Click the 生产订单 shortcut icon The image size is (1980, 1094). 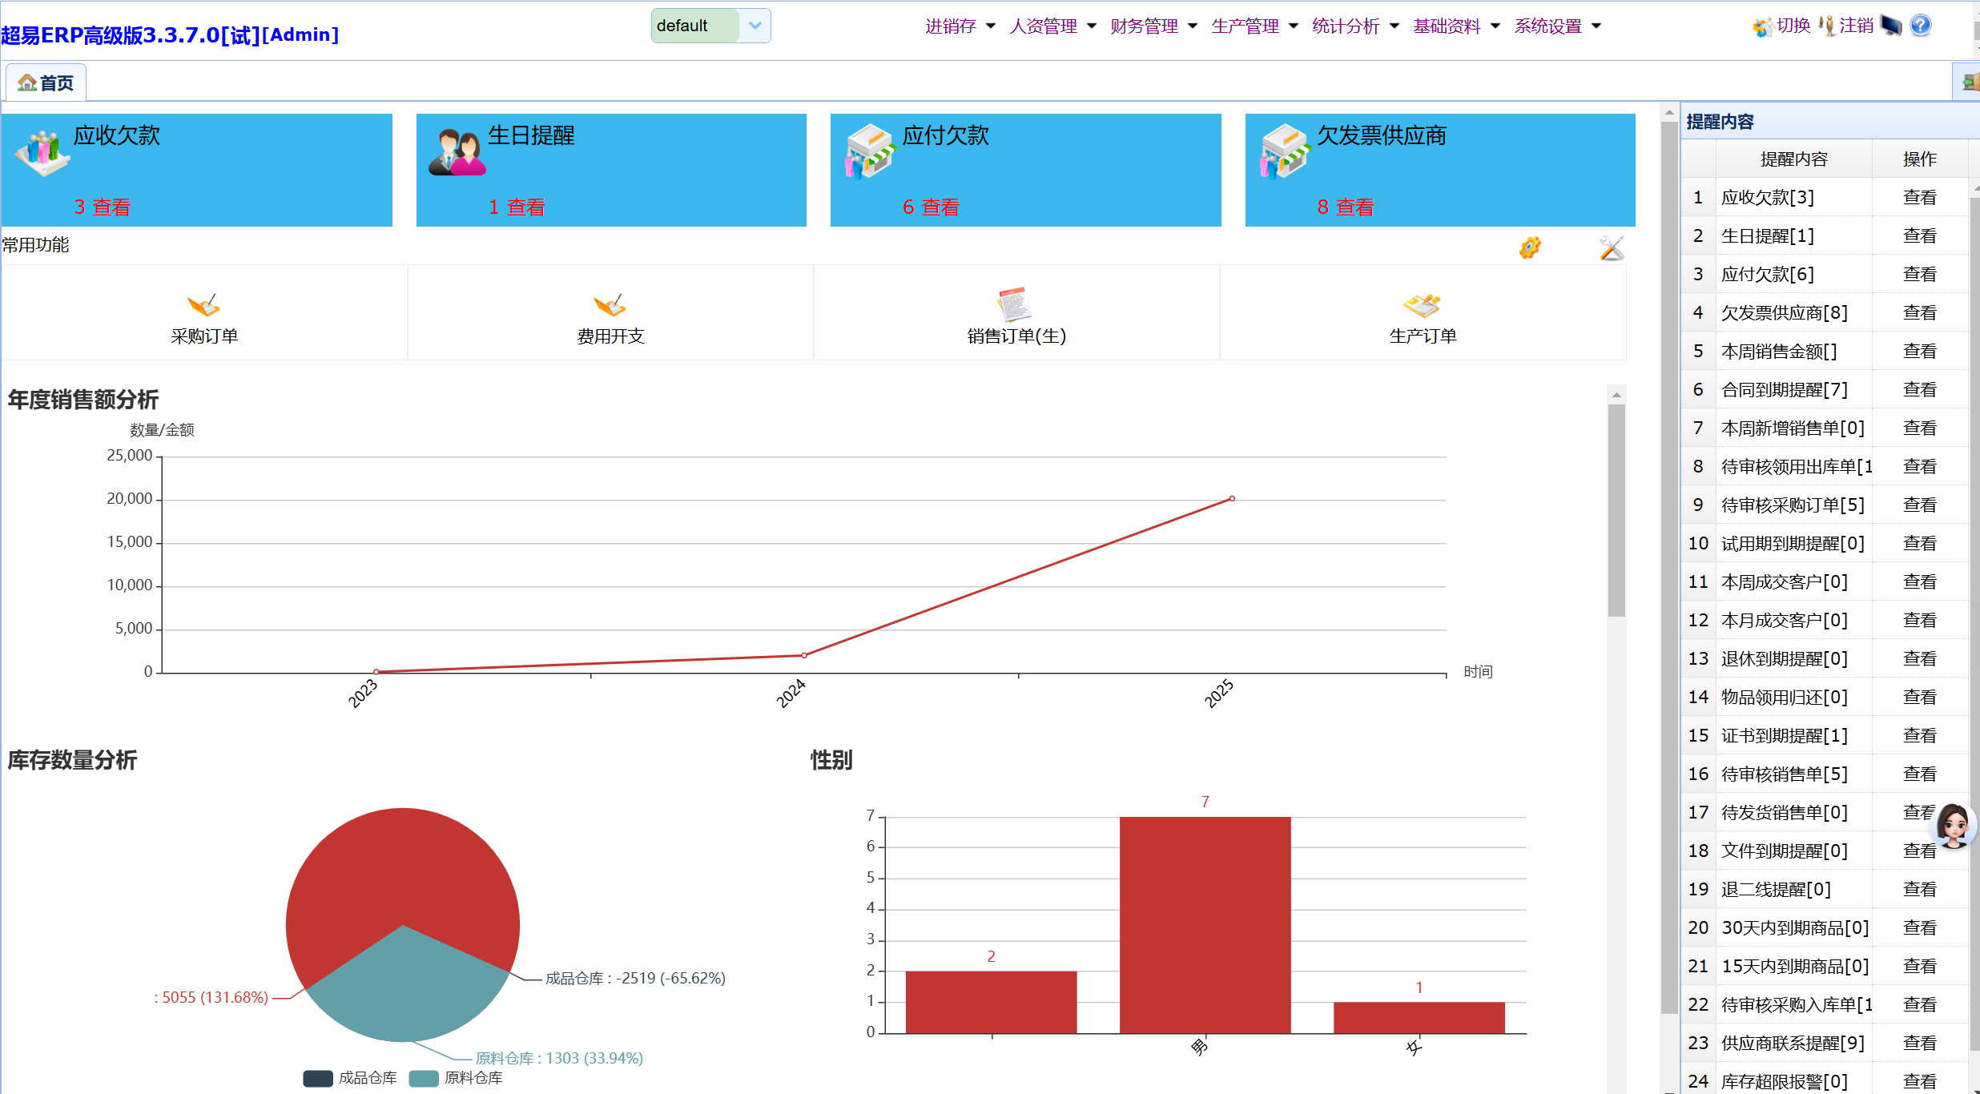coord(1422,306)
